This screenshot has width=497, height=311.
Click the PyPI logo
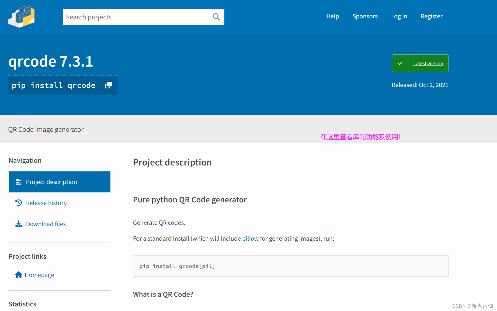coord(21,16)
